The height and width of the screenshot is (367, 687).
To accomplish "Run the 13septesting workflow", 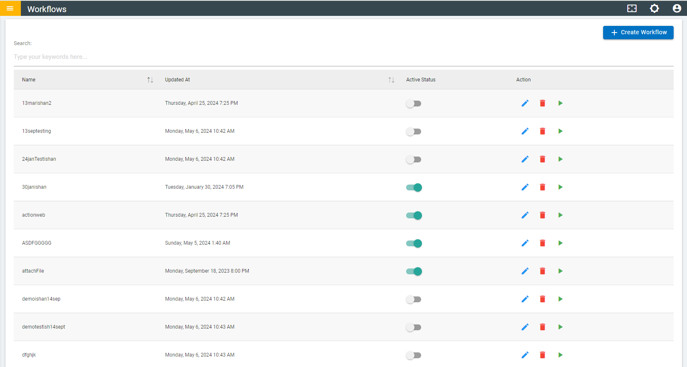I will coord(561,131).
